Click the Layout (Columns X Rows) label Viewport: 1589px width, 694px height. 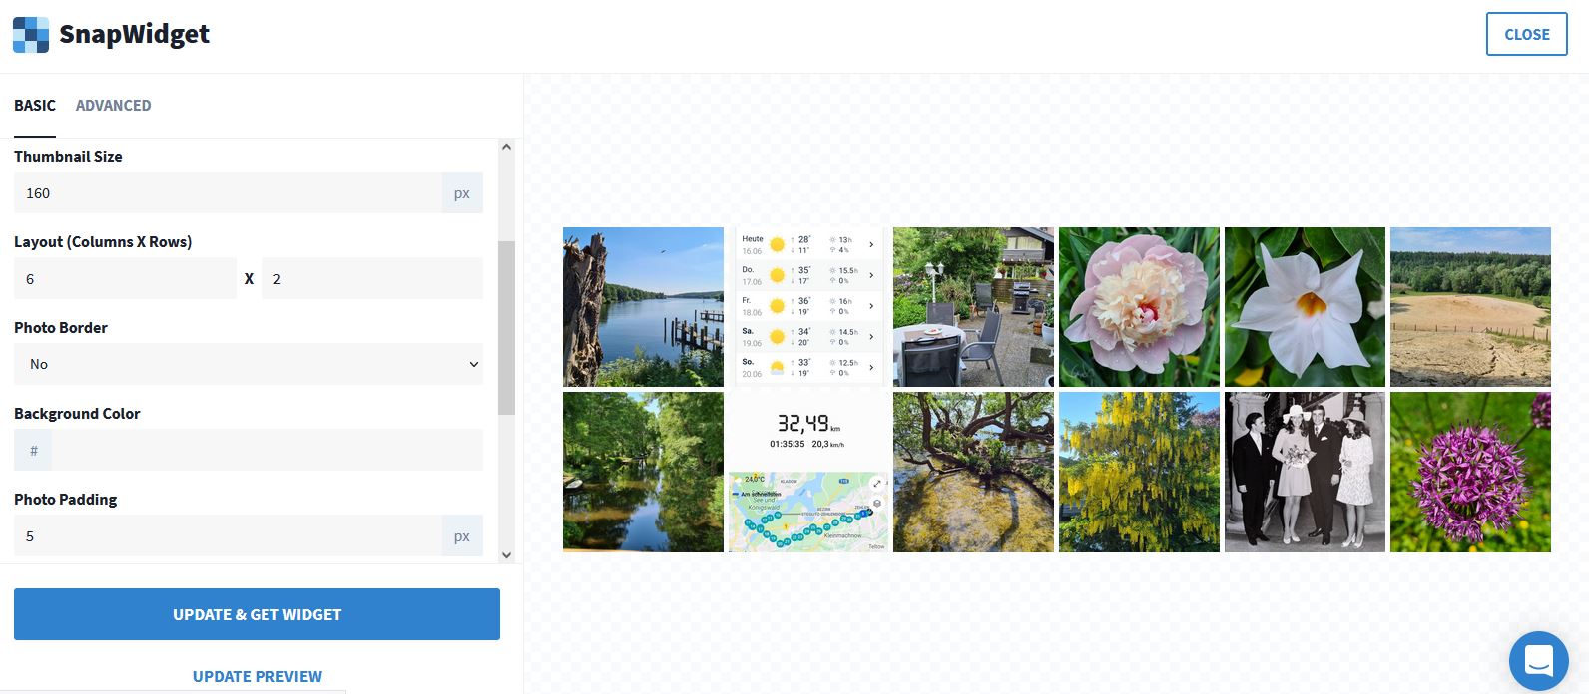pyautogui.click(x=103, y=241)
